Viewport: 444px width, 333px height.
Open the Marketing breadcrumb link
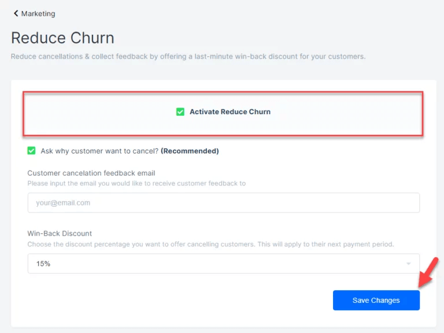(38, 14)
